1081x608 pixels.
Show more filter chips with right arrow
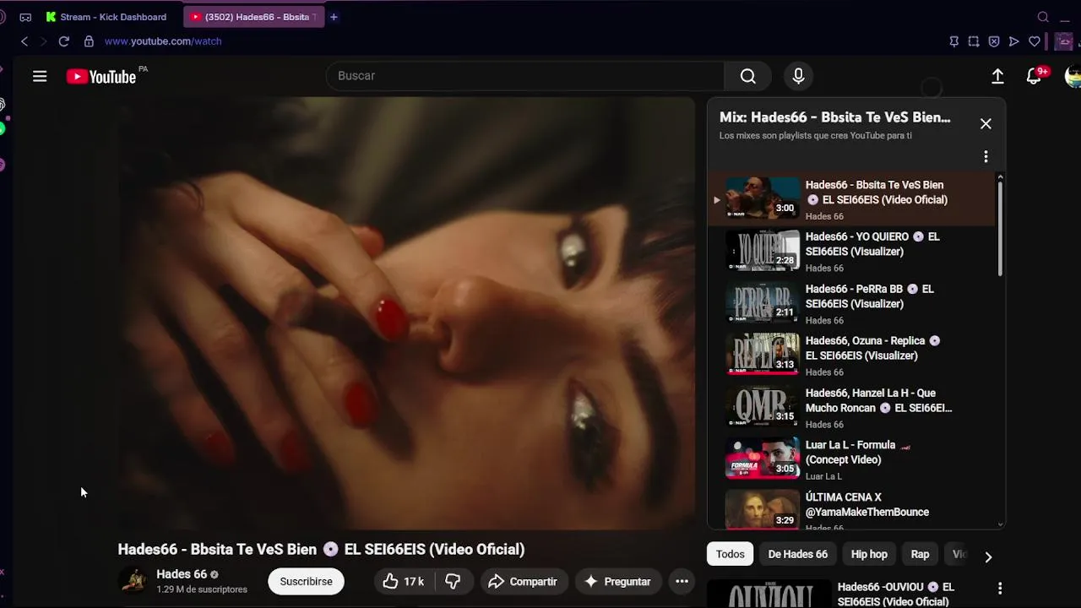pos(988,556)
